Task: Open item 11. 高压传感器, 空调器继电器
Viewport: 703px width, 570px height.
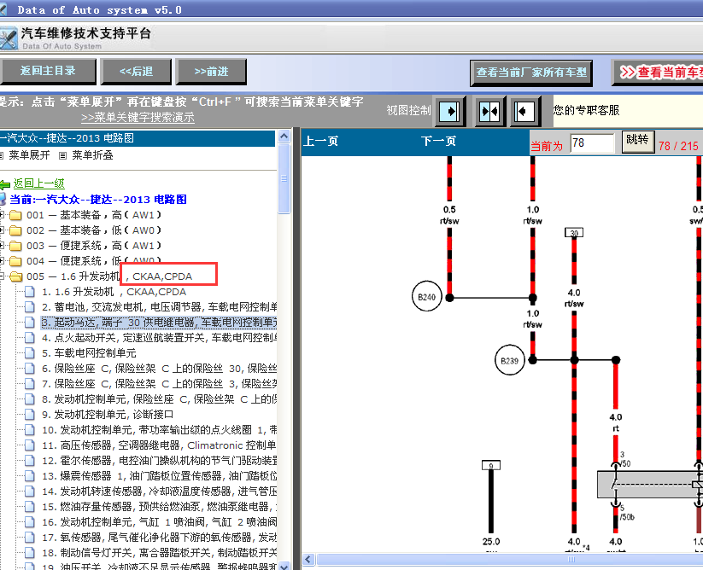Action: [x=159, y=445]
